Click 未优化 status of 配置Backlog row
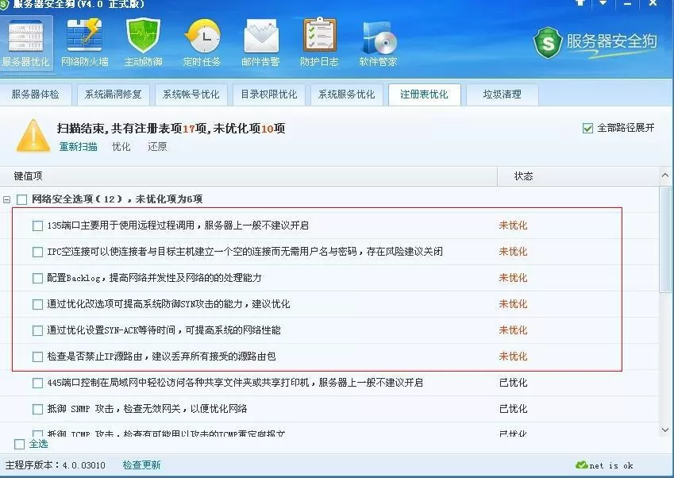The width and height of the screenshot is (674, 478). pos(513,278)
